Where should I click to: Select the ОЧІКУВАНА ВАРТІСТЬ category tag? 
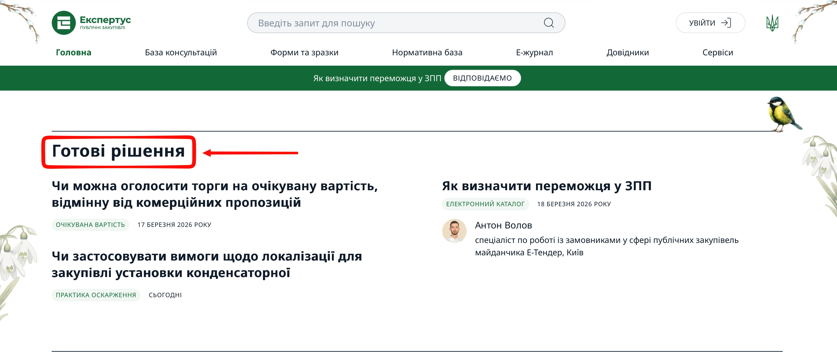(x=90, y=225)
